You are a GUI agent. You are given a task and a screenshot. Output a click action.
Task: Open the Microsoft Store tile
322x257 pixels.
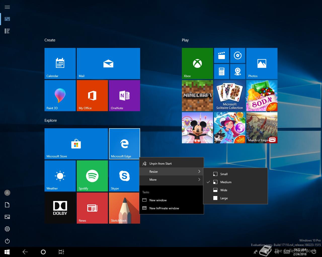76,144
